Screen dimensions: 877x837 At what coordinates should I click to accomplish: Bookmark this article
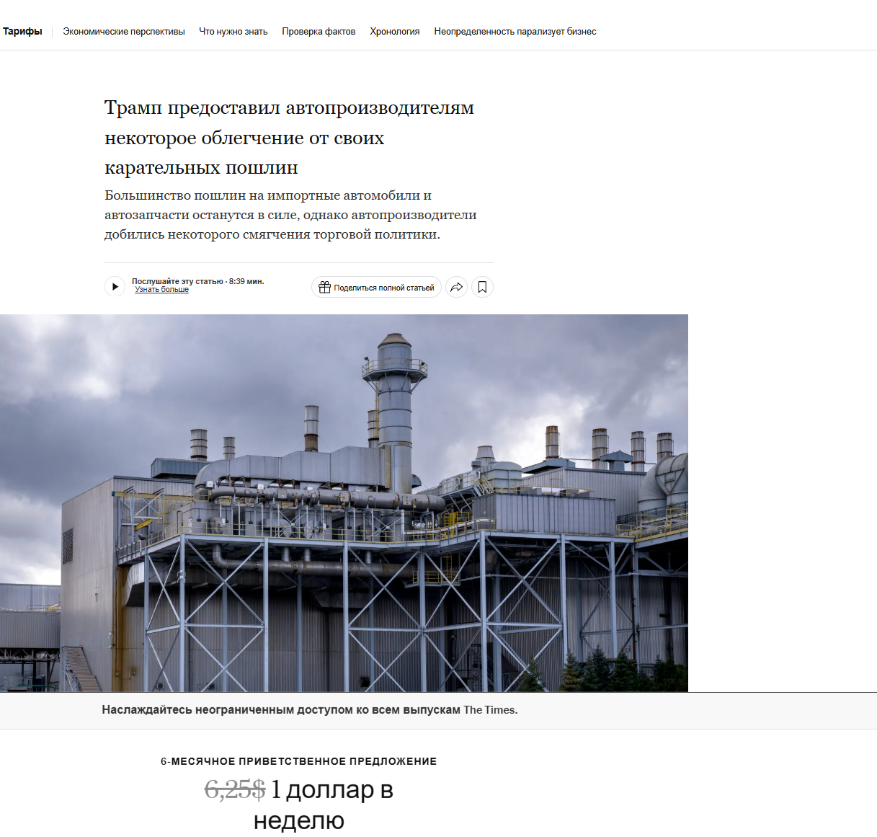click(482, 287)
